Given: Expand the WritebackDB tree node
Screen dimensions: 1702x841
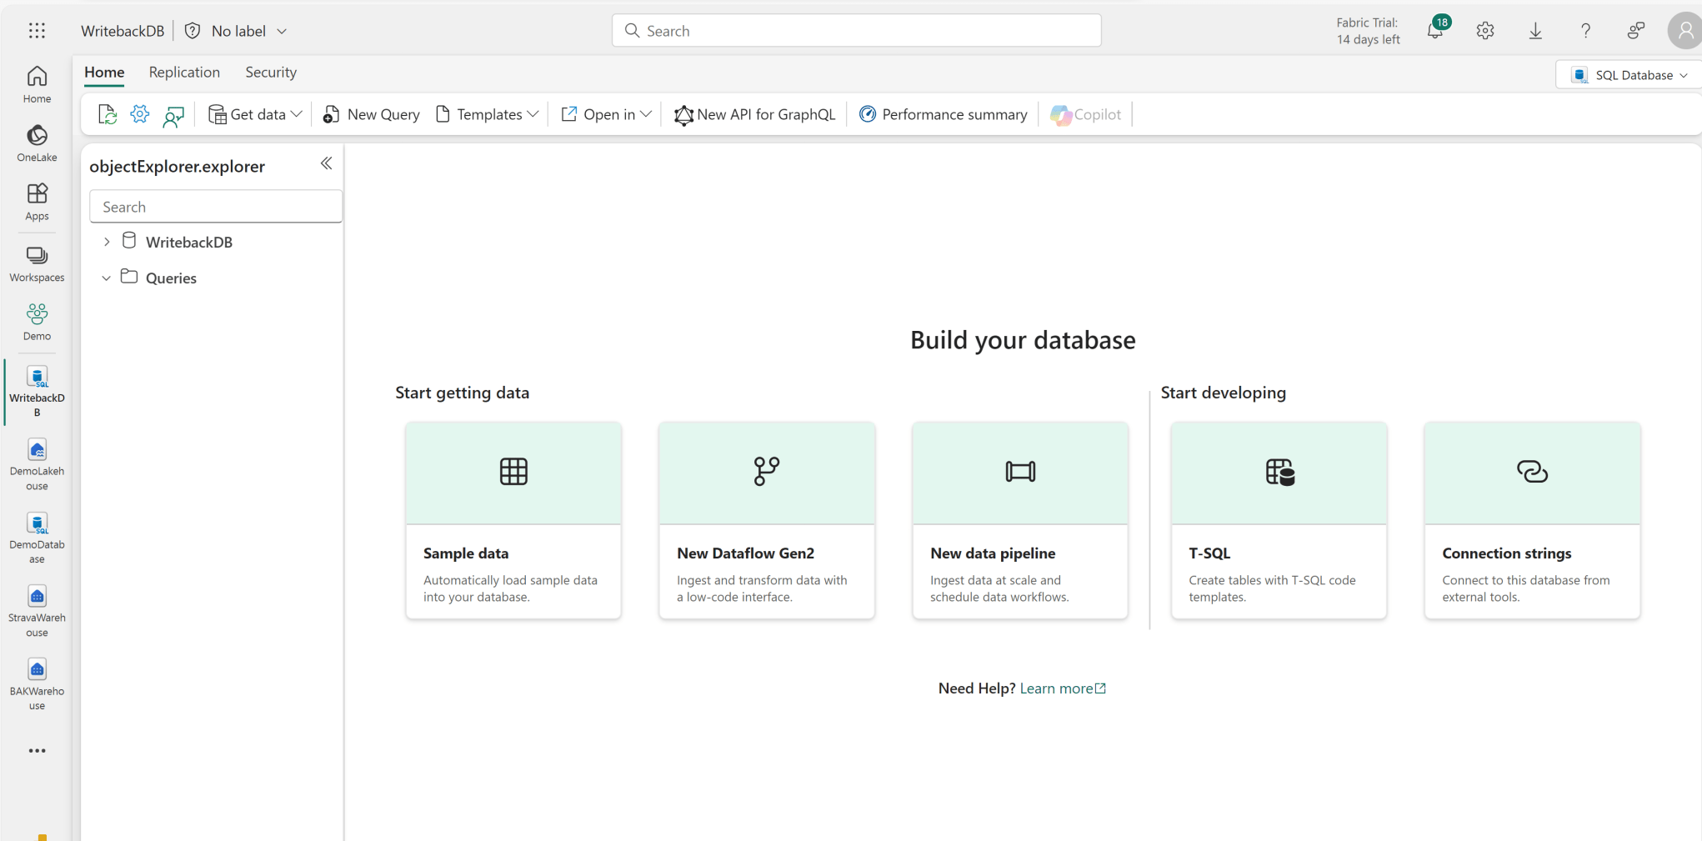Looking at the screenshot, I should pos(107,241).
